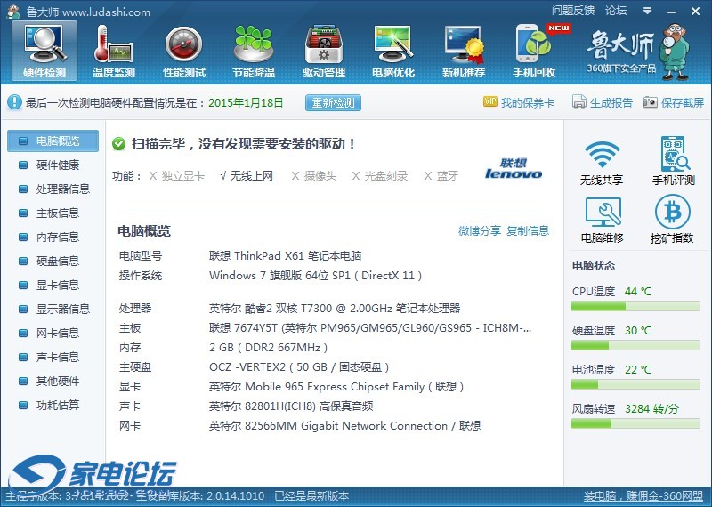Click the green checkmark scan-complete icon
The image size is (712, 507).
click(x=118, y=144)
